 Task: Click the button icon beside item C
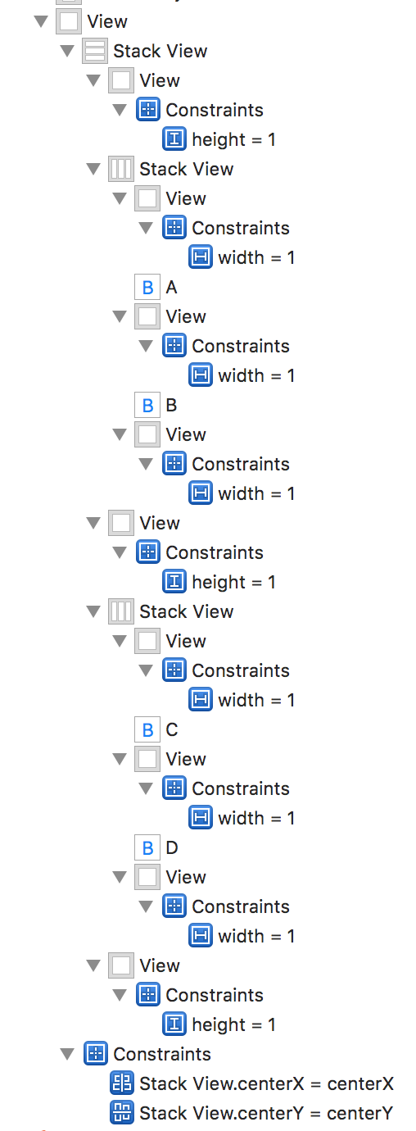pyautogui.click(x=147, y=729)
